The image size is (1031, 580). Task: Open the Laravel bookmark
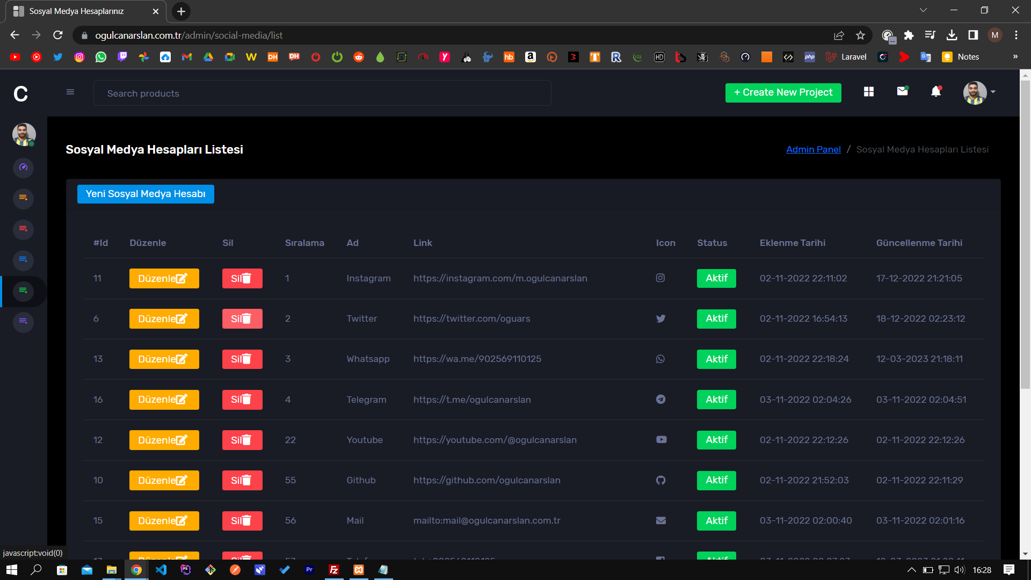pos(846,57)
